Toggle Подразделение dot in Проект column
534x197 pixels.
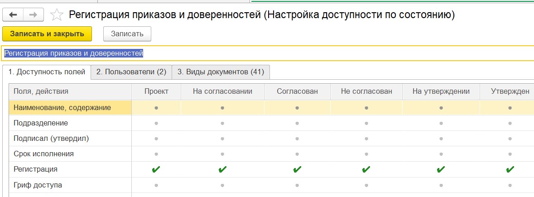(156, 123)
